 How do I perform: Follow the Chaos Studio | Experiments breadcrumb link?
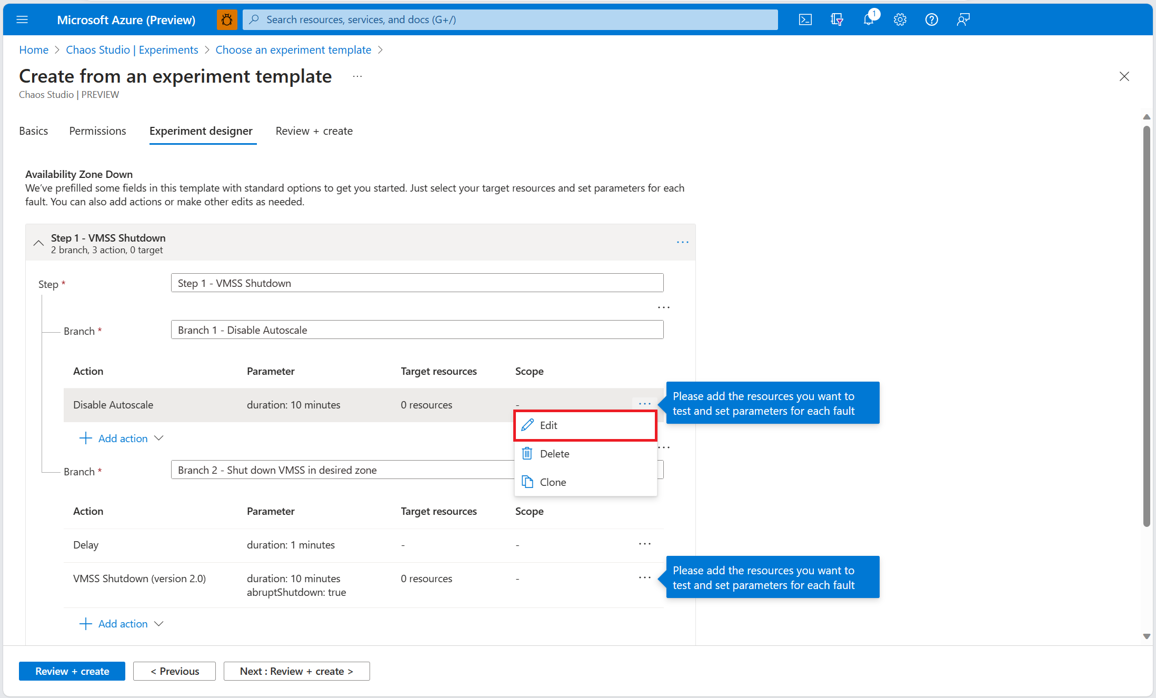[x=132, y=49]
